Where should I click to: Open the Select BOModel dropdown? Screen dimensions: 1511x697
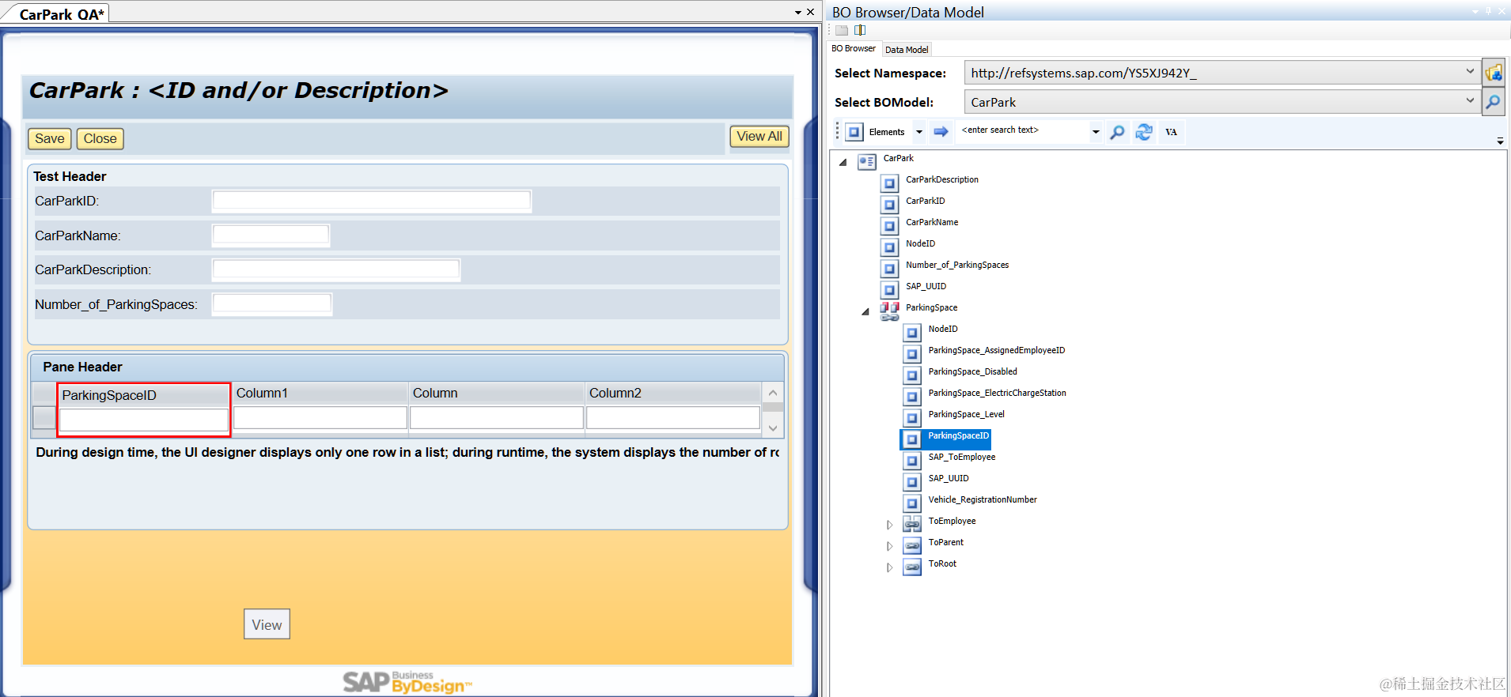(1470, 101)
